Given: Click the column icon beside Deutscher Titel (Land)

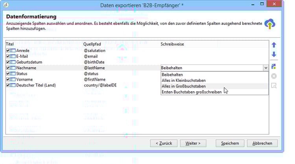Looking at the screenshot, I should click(13, 85).
